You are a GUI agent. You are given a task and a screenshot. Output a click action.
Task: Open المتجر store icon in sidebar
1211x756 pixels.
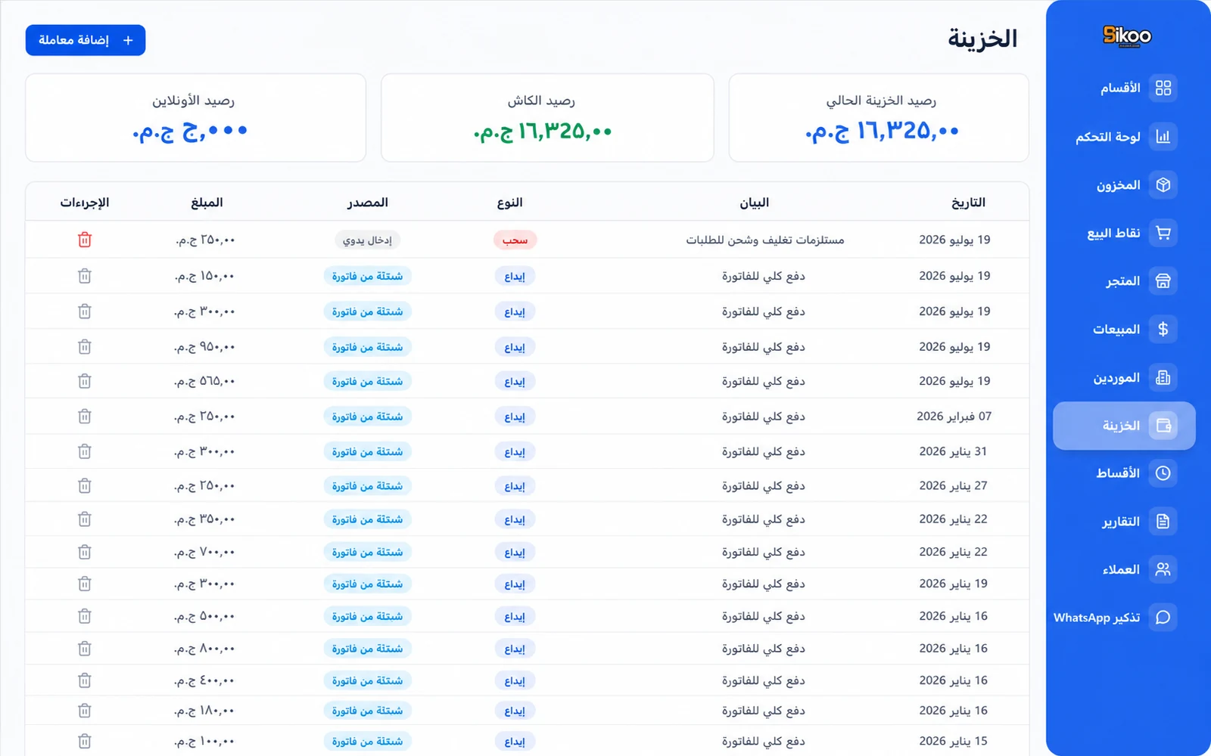(x=1163, y=281)
